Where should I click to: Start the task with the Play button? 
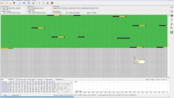[x=40, y=3]
